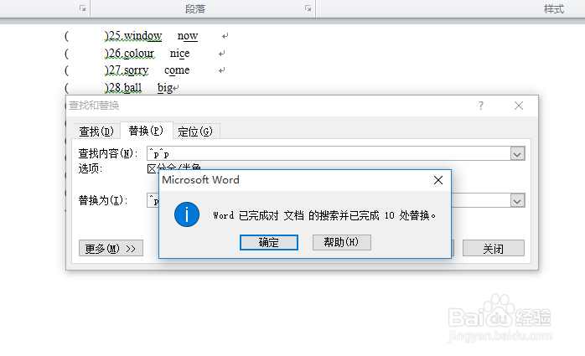The height and width of the screenshot is (356, 585).
Task: Click the 帮助(H) button
Action: tap(341, 242)
